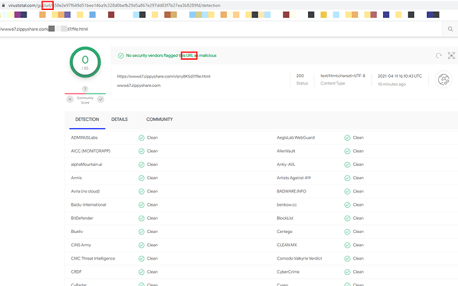Click the detection score circle 0/85

(85, 62)
